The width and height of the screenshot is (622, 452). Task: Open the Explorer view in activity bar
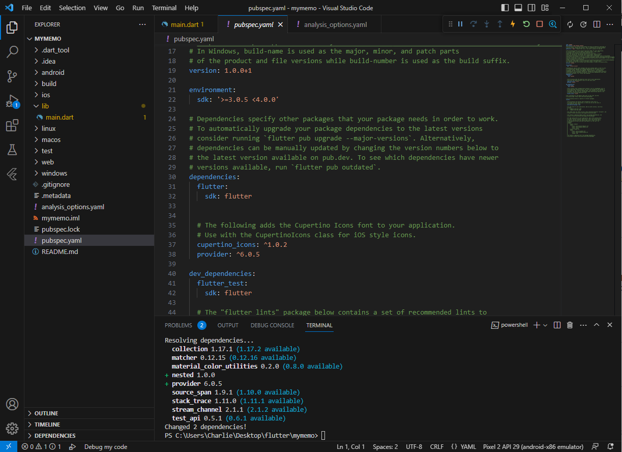12,27
